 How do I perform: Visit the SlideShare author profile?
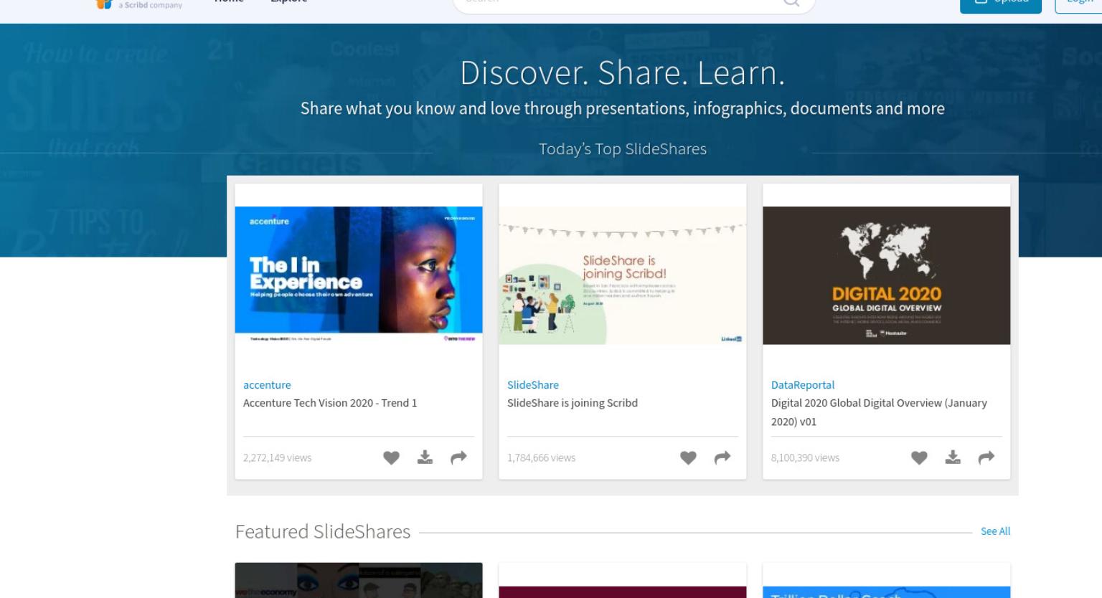click(x=533, y=385)
